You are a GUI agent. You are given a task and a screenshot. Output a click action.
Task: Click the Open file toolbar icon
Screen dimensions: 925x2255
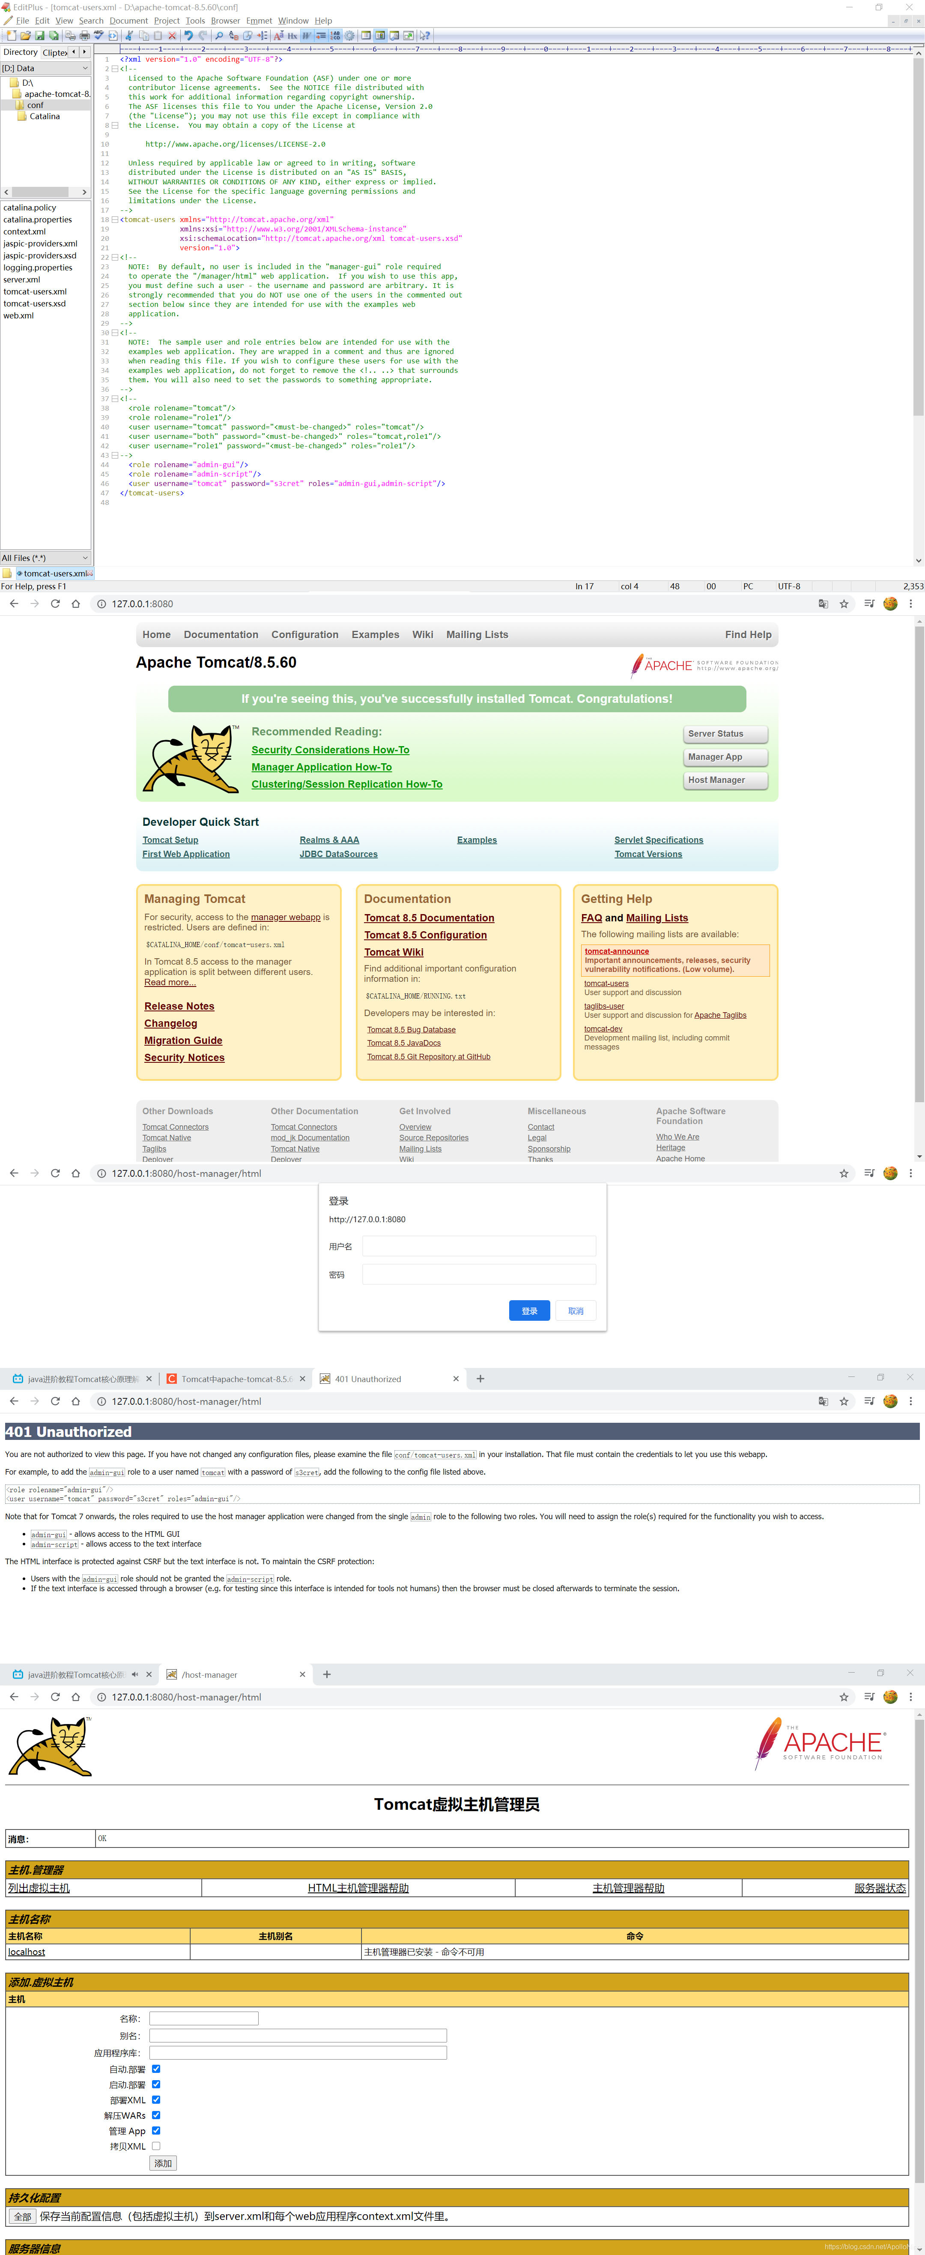point(25,36)
